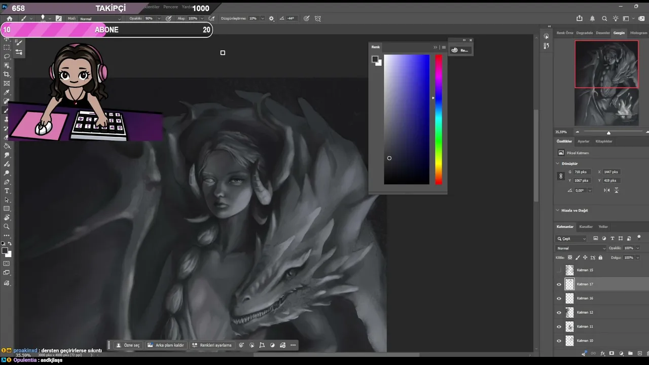This screenshot has height=365, width=649.
Task: Click the brush angle field
Action: point(291,18)
